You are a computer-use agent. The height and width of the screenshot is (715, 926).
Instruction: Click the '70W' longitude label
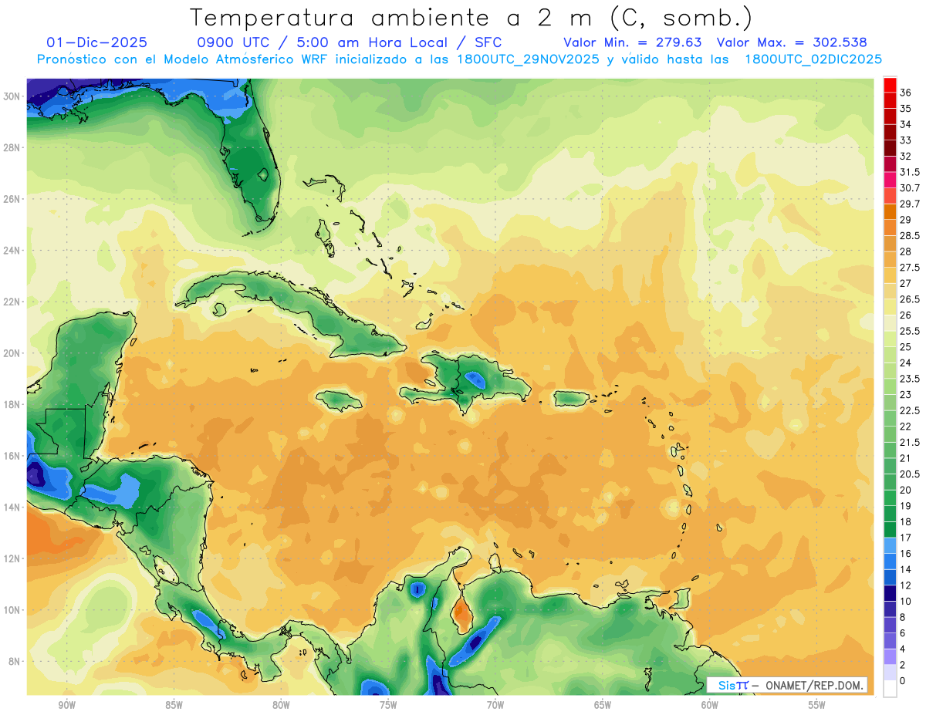495,705
